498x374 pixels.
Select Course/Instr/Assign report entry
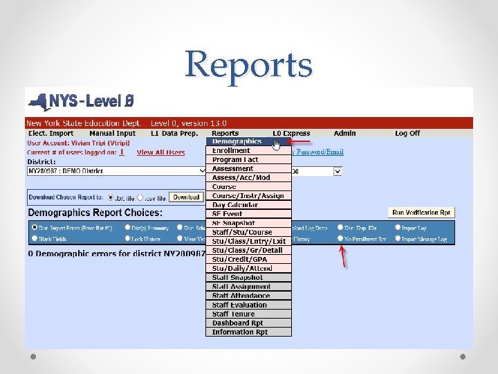click(248, 195)
